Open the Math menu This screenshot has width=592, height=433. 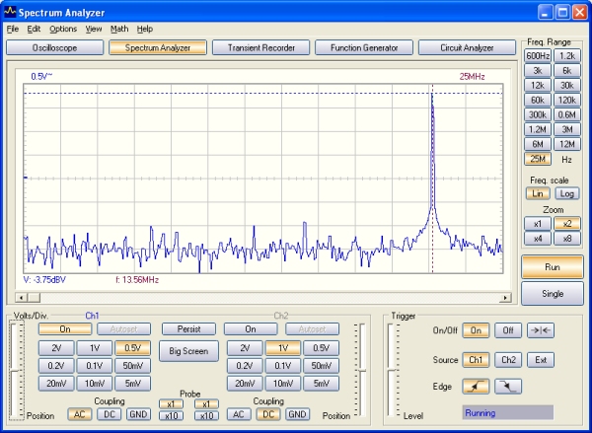[118, 30]
